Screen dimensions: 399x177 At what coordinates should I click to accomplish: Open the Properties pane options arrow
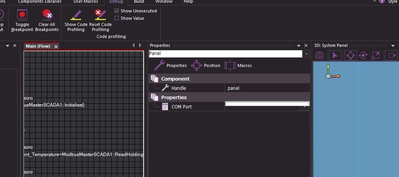click(299, 46)
